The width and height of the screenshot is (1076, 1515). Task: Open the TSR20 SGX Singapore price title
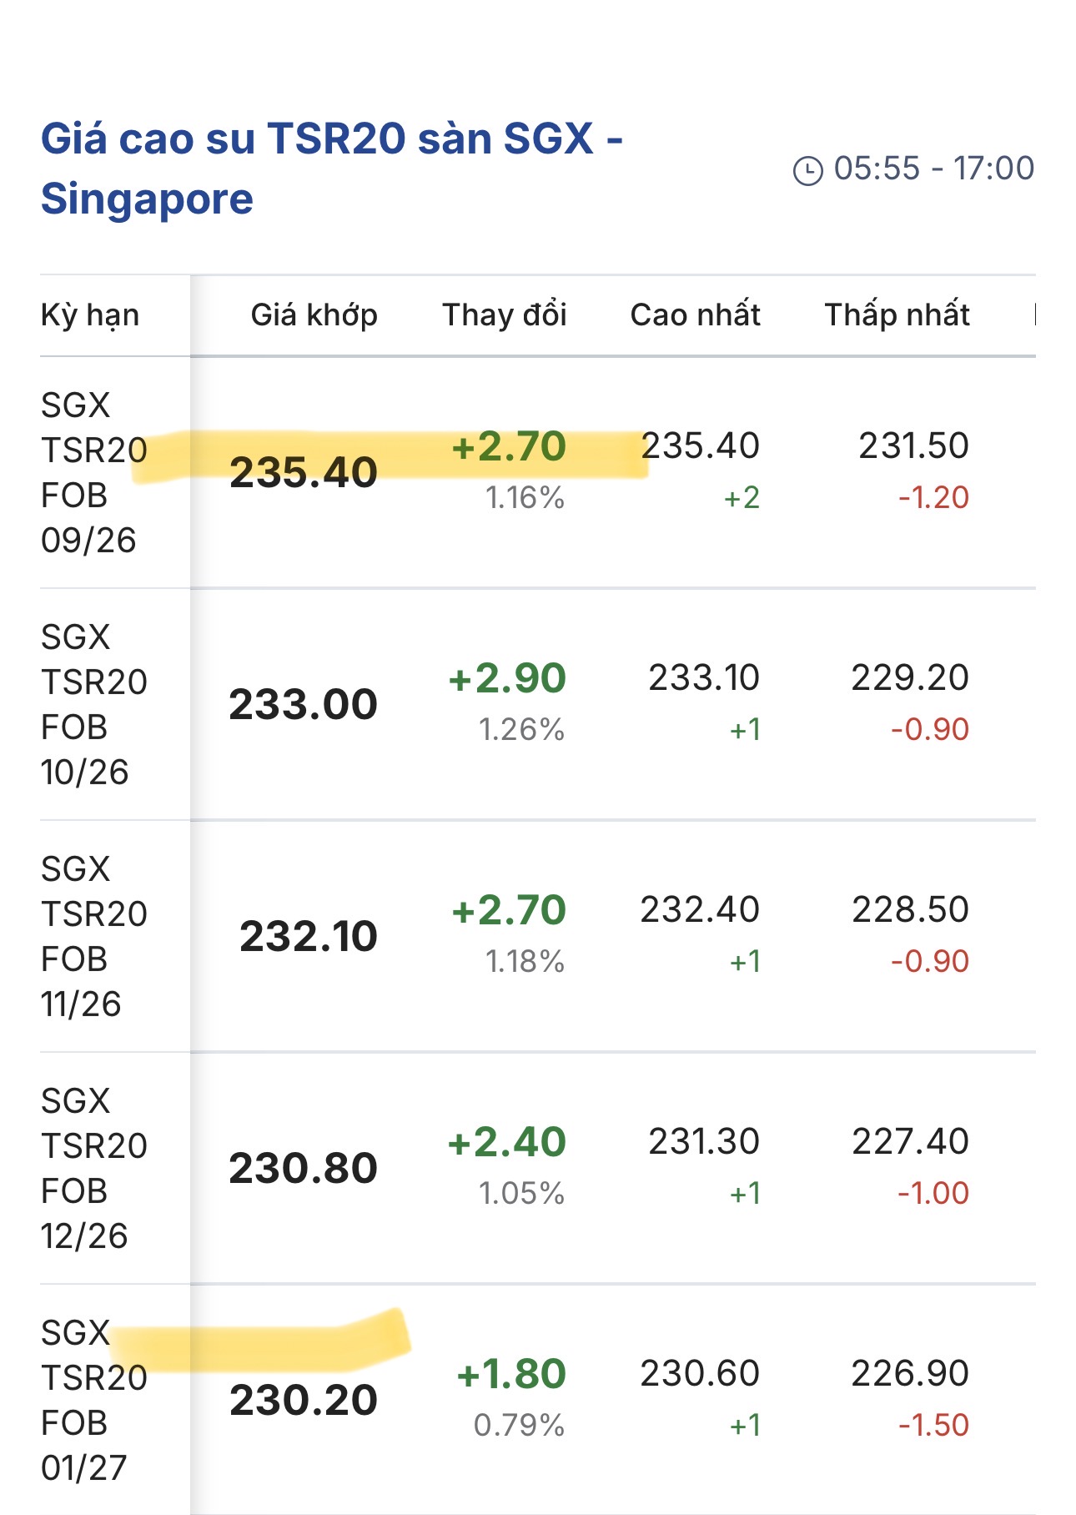[x=332, y=169]
